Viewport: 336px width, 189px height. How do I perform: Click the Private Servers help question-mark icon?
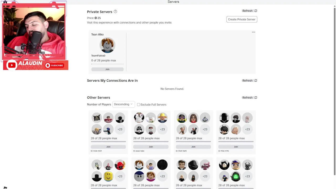pyautogui.click(x=115, y=12)
